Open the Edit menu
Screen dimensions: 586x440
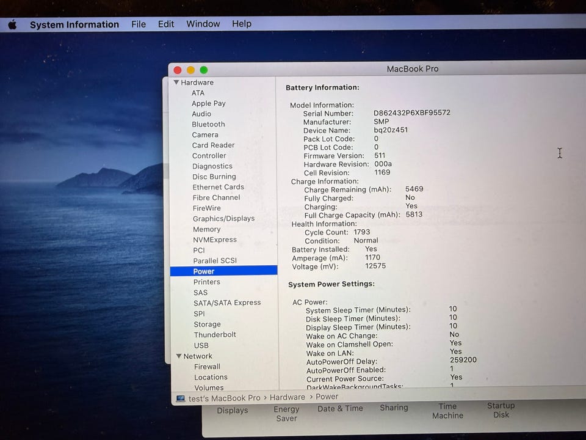166,24
